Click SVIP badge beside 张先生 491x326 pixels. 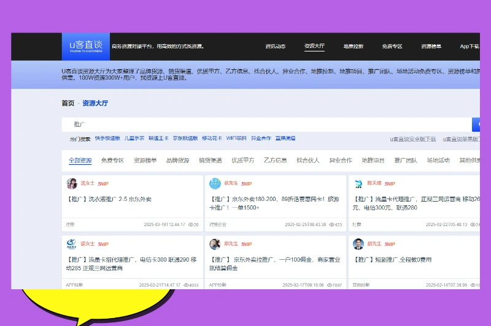pyautogui.click(x=247, y=184)
